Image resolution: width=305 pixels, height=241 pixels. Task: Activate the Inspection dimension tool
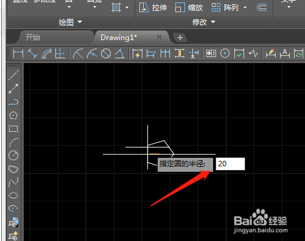[x=239, y=54]
